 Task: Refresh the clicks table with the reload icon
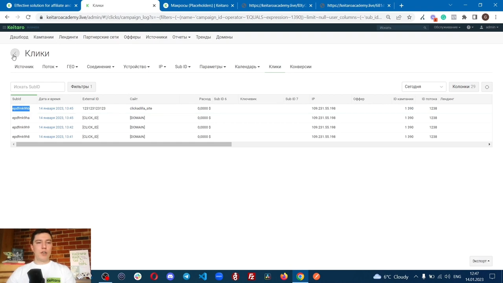(x=487, y=87)
